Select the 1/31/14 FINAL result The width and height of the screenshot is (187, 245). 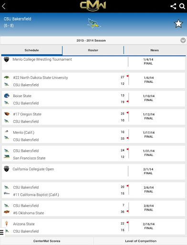(x=149, y=153)
